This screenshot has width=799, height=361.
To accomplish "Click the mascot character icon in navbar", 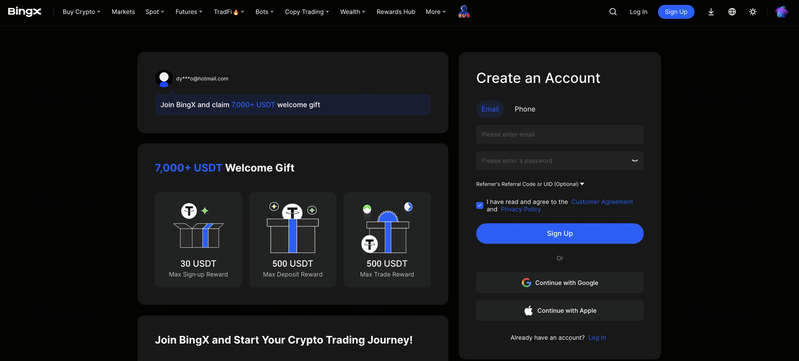I will click(x=464, y=11).
